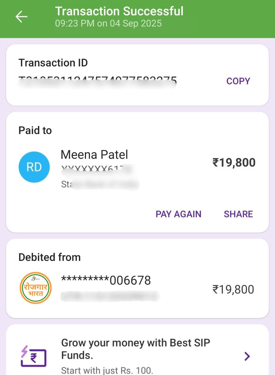Copy the transaction ID
This screenshot has width=275, height=375.
click(x=238, y=81)
